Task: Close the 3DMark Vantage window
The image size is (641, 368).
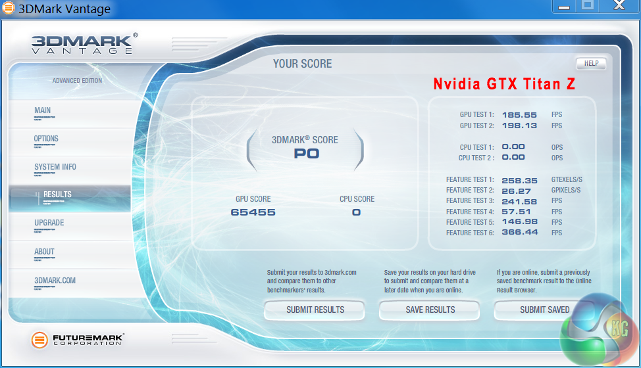Action: [619, 6]
